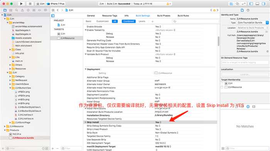Select the Combined view filter
The image size is (270, 151).
click(128, 21)
